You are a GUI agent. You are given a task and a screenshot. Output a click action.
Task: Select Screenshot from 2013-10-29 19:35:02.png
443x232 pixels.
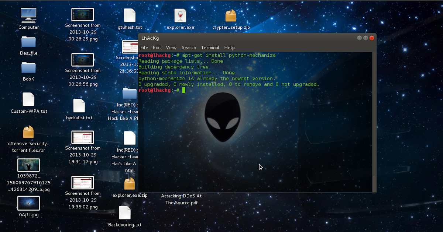(x=83, y=183)
